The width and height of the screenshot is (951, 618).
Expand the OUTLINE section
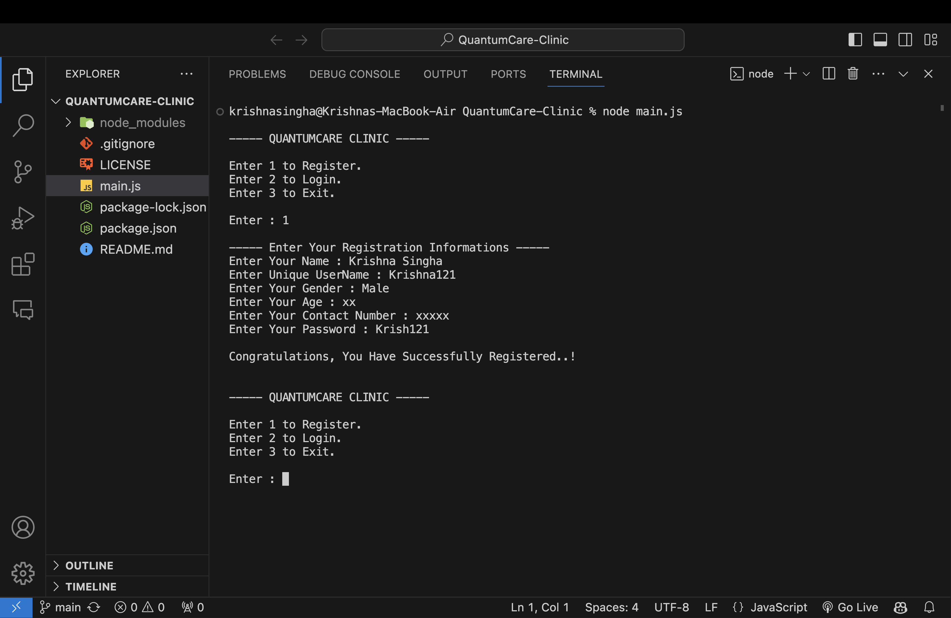(x=89, y=565)
